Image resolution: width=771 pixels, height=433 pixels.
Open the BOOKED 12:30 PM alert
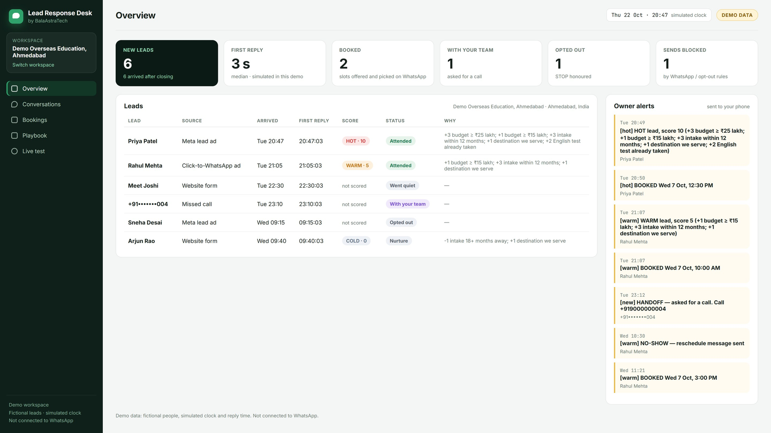681,186
